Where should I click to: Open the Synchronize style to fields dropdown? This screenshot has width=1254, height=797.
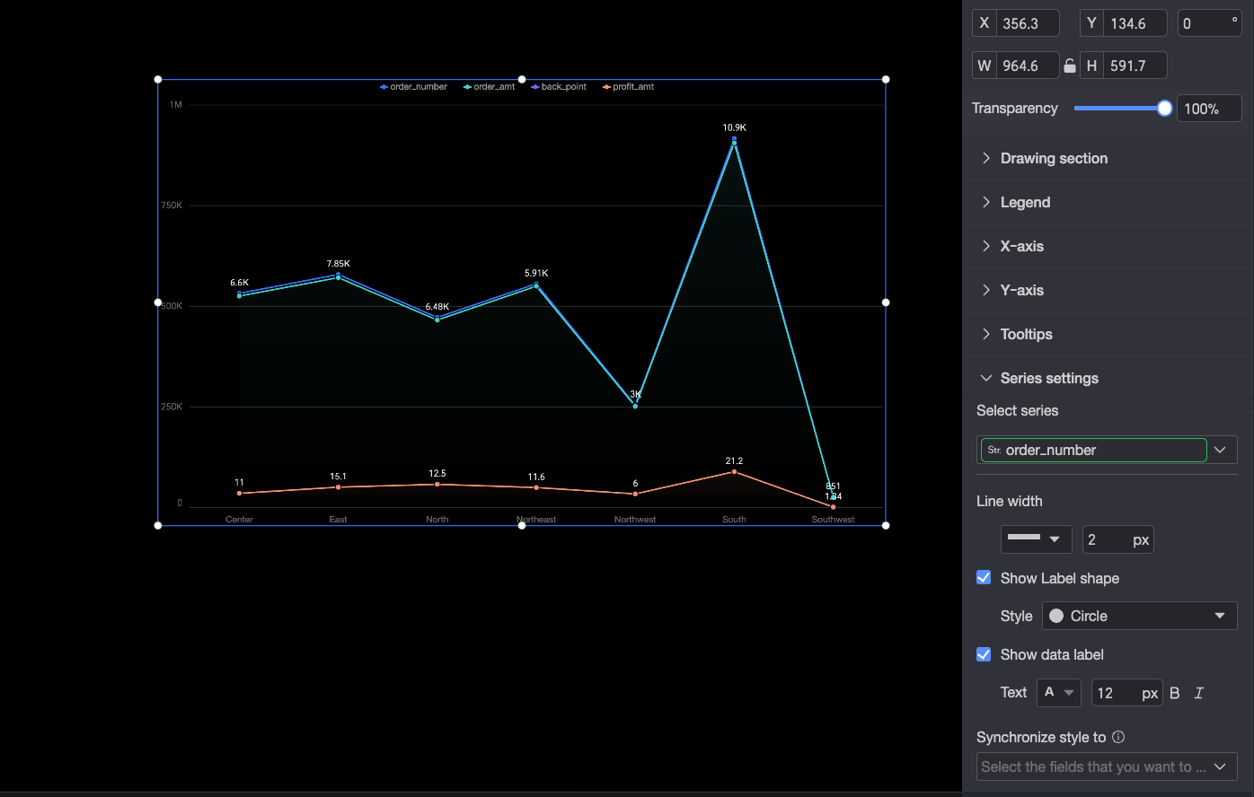pos(1107,766)
